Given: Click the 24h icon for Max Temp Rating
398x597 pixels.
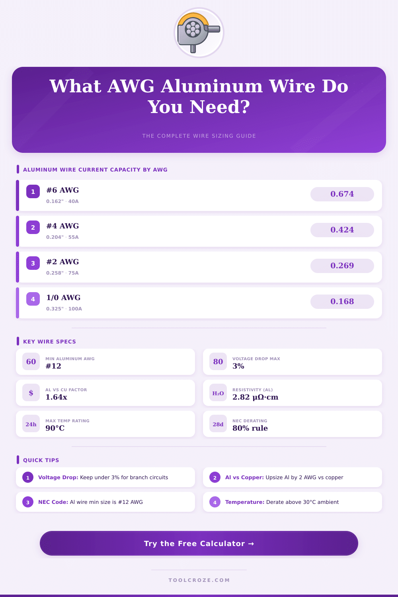Looking at the screenshot, I should click(31, 424).
